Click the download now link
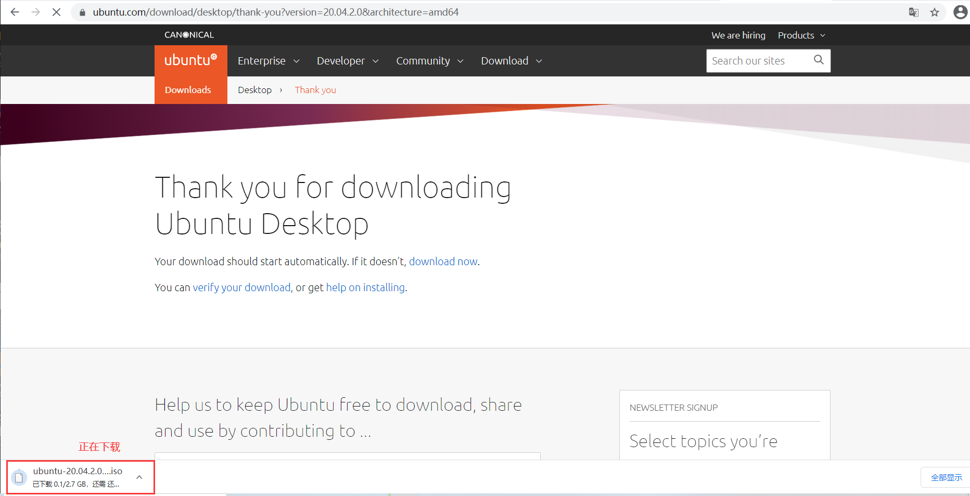Viewport: 970px width, 496px height. (443, 262)
